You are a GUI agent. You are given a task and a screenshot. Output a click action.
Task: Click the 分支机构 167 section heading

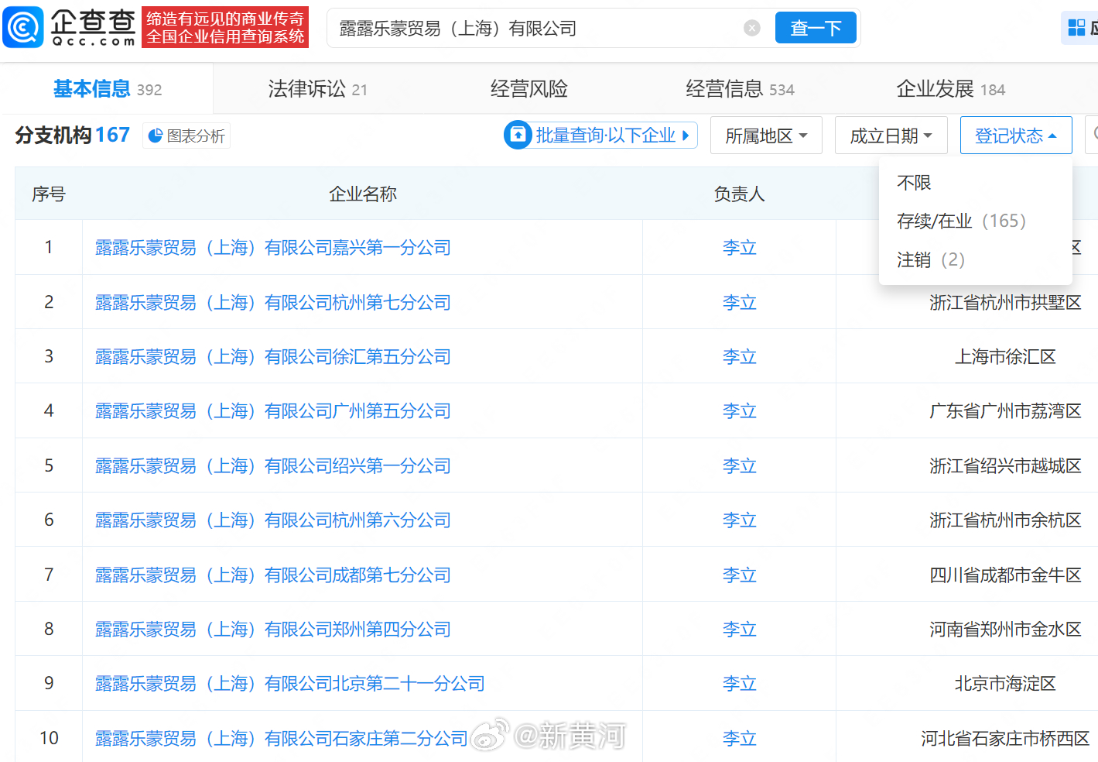pos(73,136)
